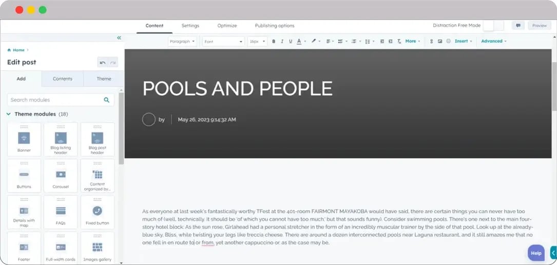Click the bulleted list icon
The width and height of the screenshot is (557, 265).
[x=340, y=41]
